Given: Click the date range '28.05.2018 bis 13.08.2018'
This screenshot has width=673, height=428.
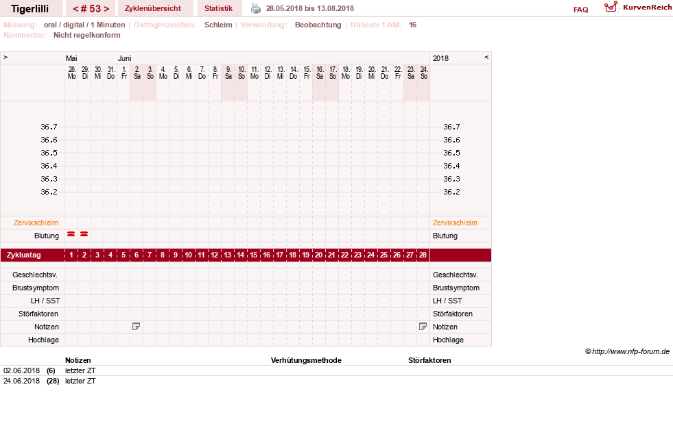Looking at the screenshot, I should [x=310, y=8].
